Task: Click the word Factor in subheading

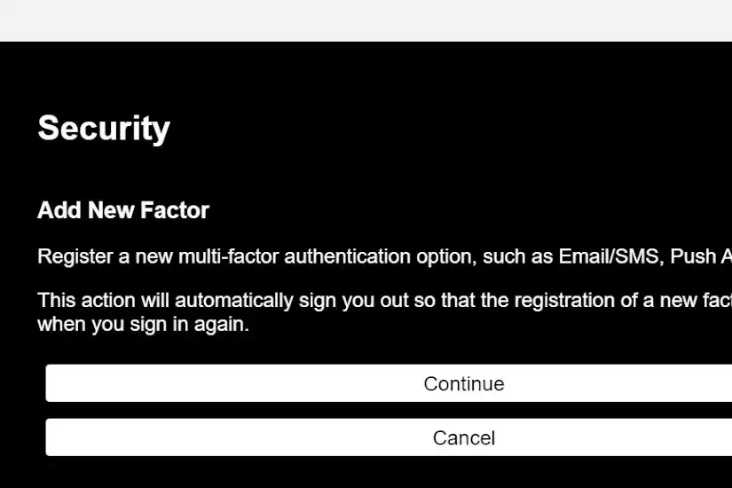Action: 175,210
